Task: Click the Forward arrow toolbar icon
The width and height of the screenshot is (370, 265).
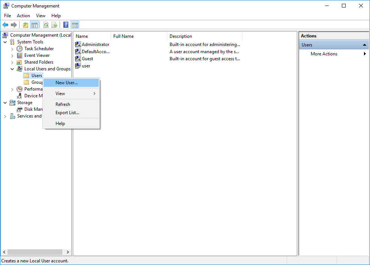Action: click(14, 25)
